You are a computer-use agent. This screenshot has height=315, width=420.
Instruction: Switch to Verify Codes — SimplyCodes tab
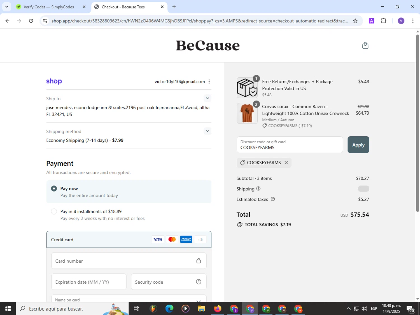click(x=49, y=7)
